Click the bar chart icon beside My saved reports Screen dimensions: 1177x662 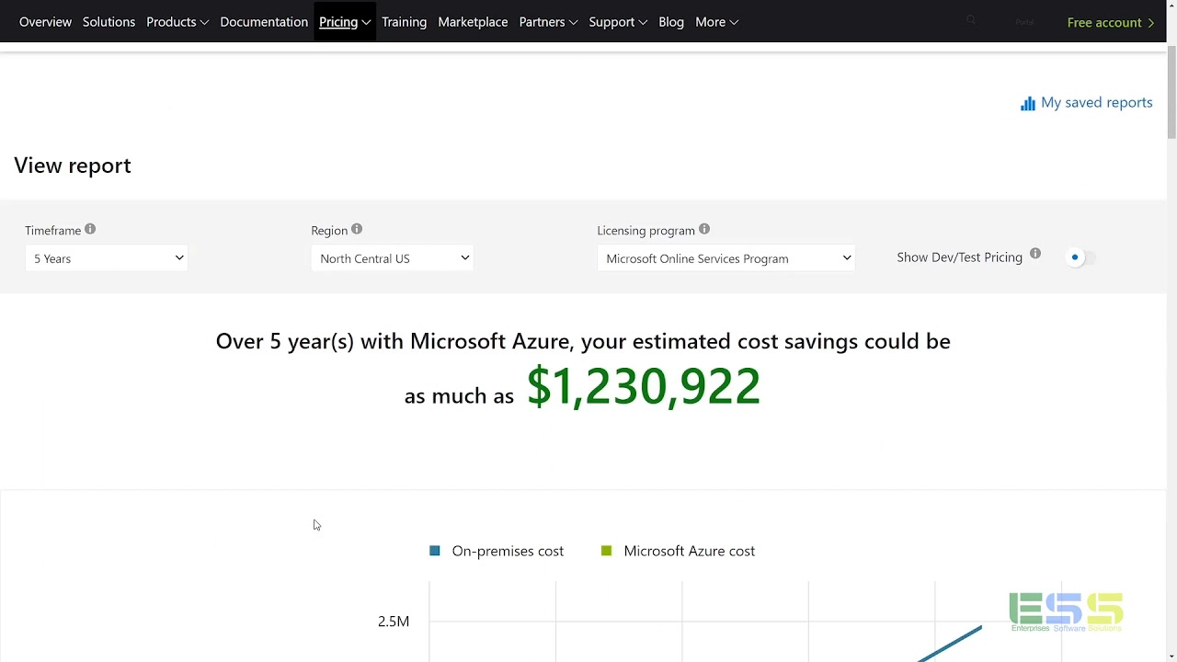(x=1028, y=104)
